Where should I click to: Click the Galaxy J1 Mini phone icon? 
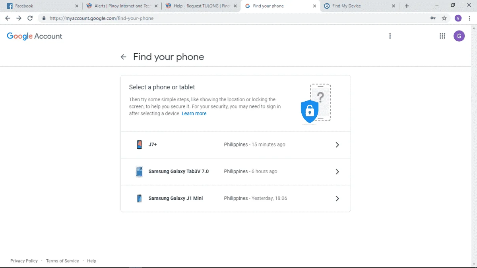point(139,198)
